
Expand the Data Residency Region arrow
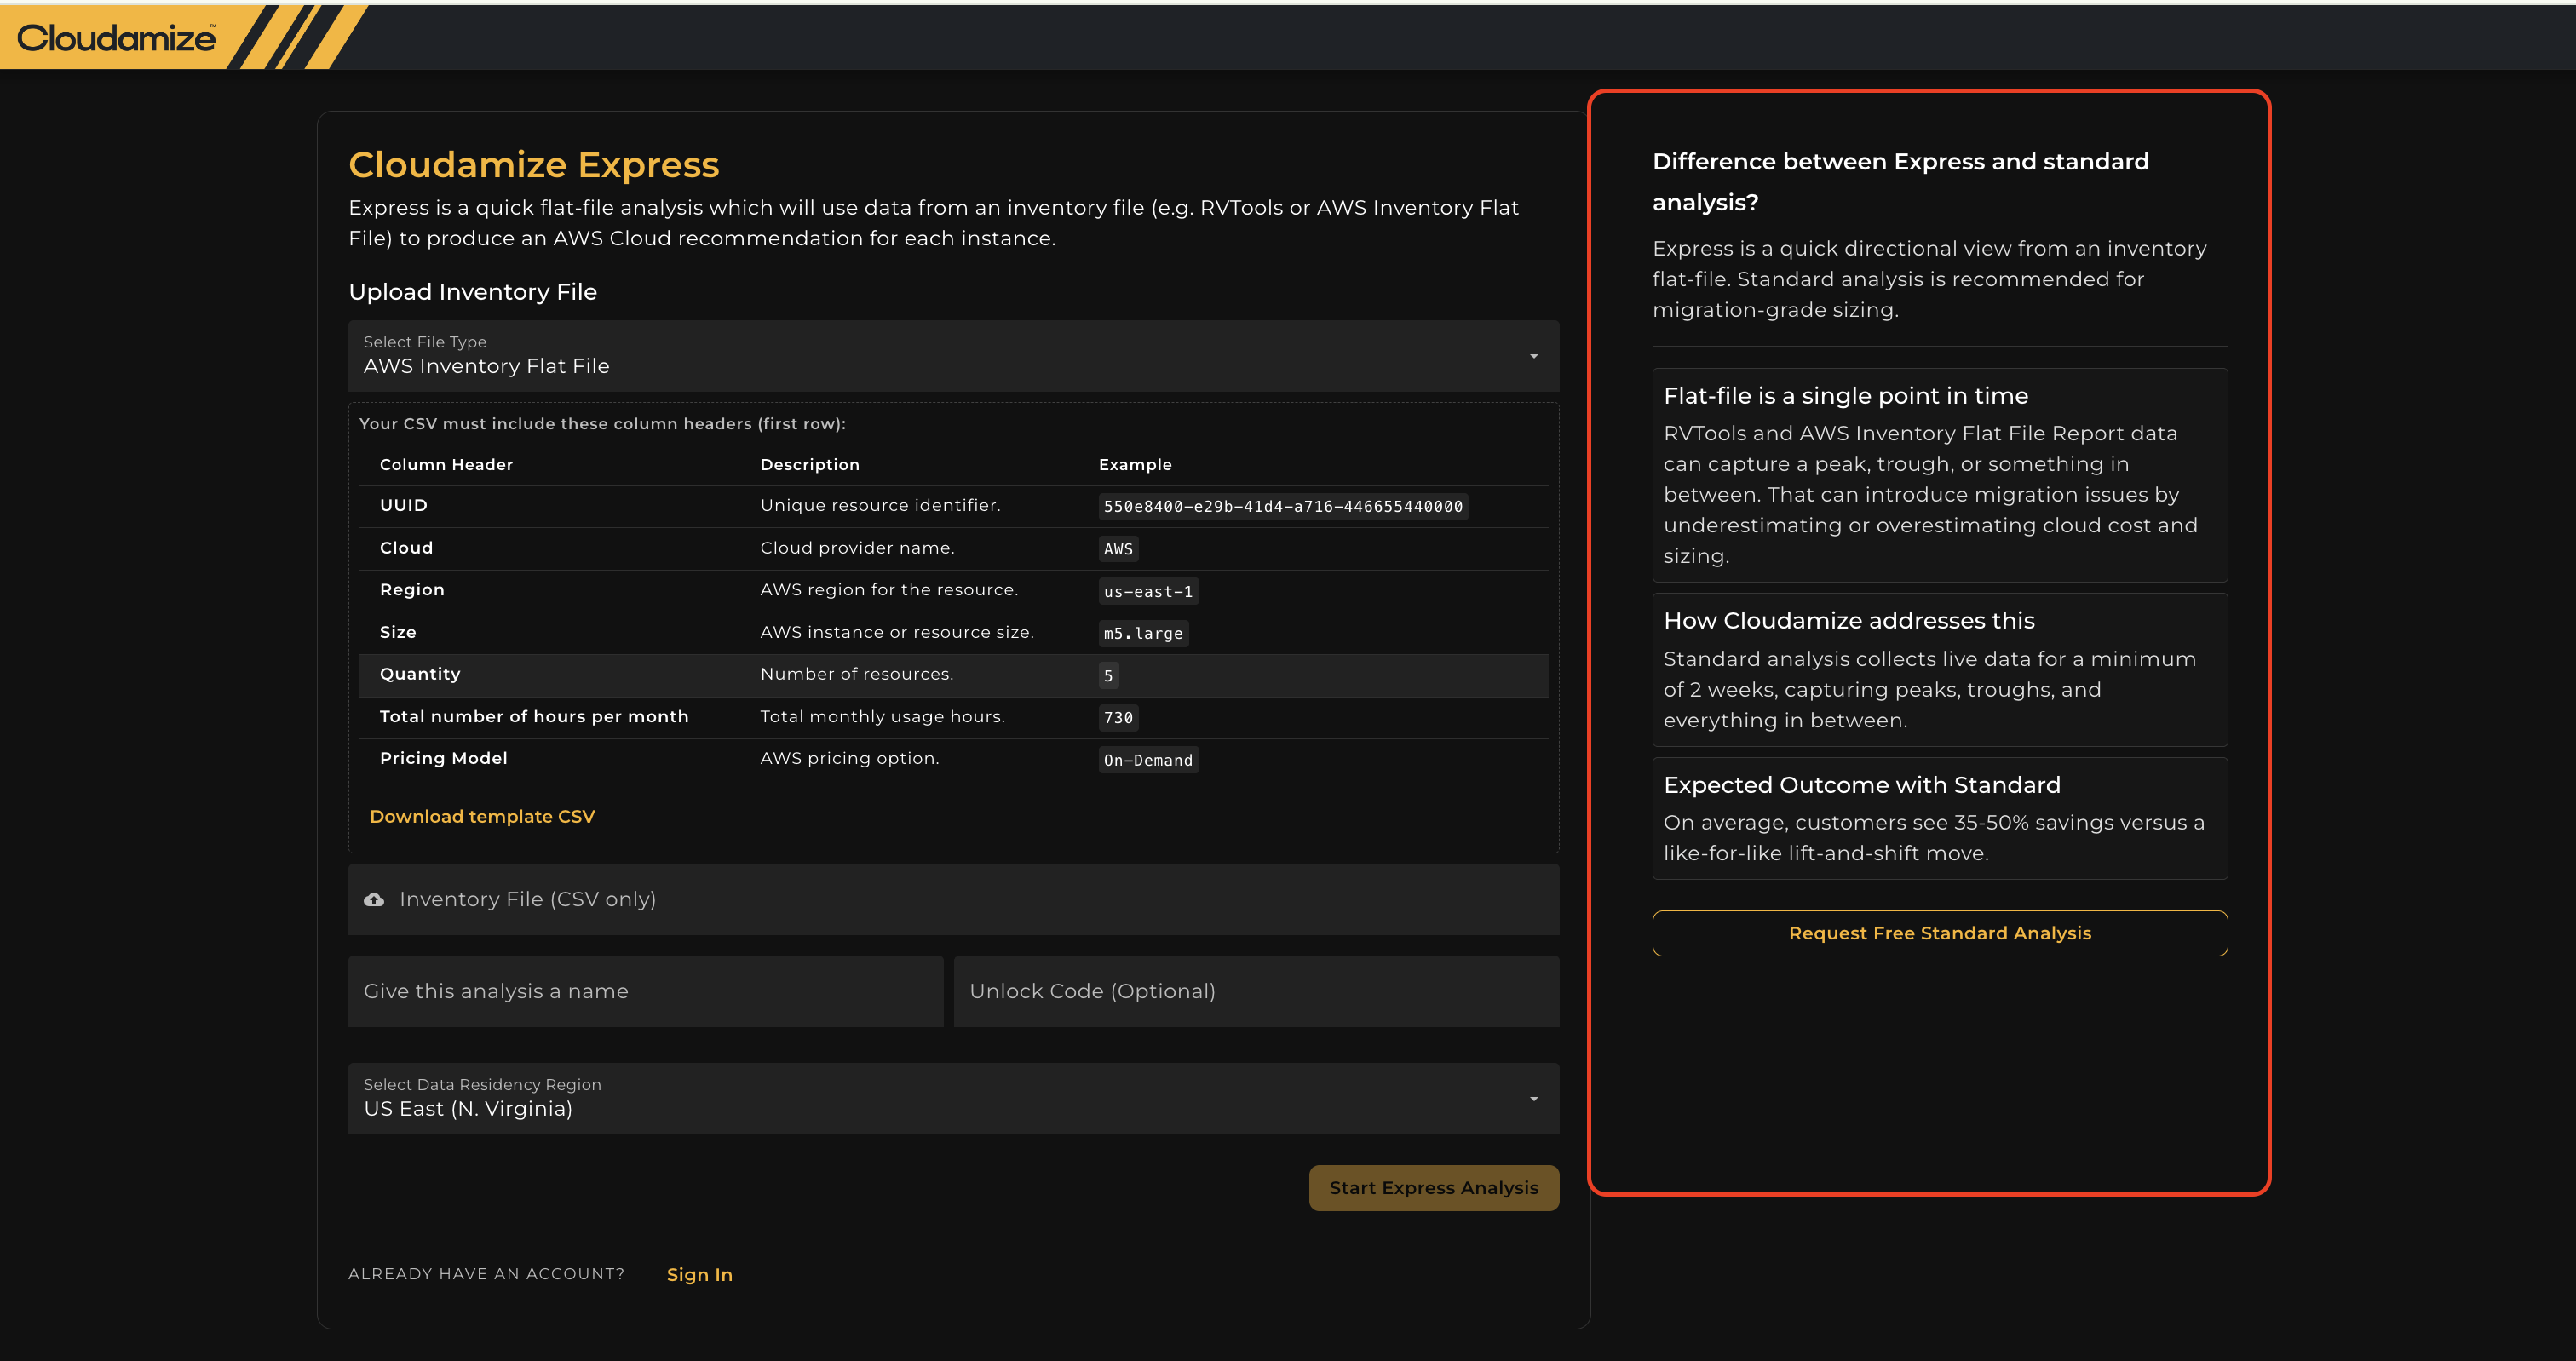point(1533,1099)
